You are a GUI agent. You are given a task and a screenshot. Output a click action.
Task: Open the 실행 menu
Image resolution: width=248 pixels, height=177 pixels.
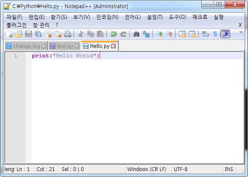(x=219, y=17)
